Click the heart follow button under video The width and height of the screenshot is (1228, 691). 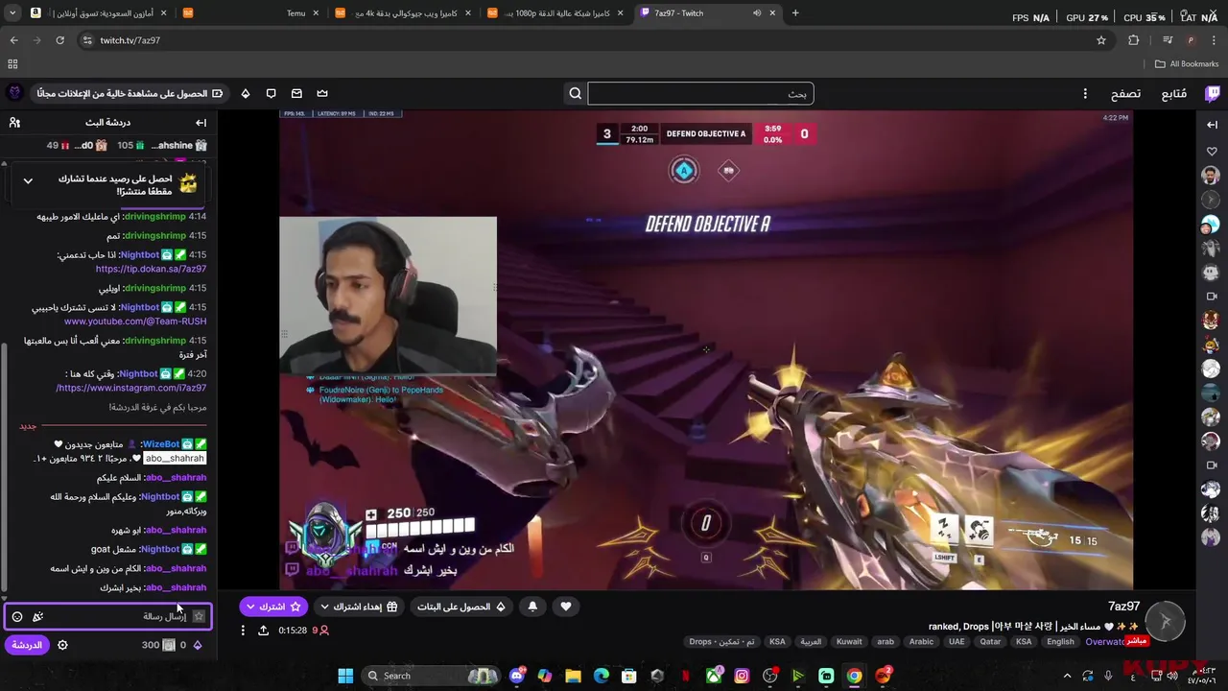pos(566,607)
